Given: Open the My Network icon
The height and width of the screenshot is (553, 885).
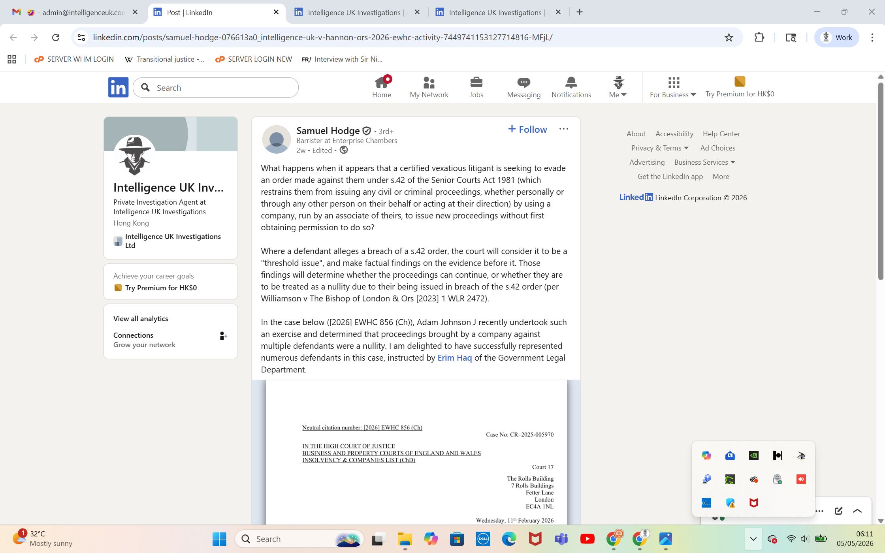Looking at the screenshot, I should 429,83.
